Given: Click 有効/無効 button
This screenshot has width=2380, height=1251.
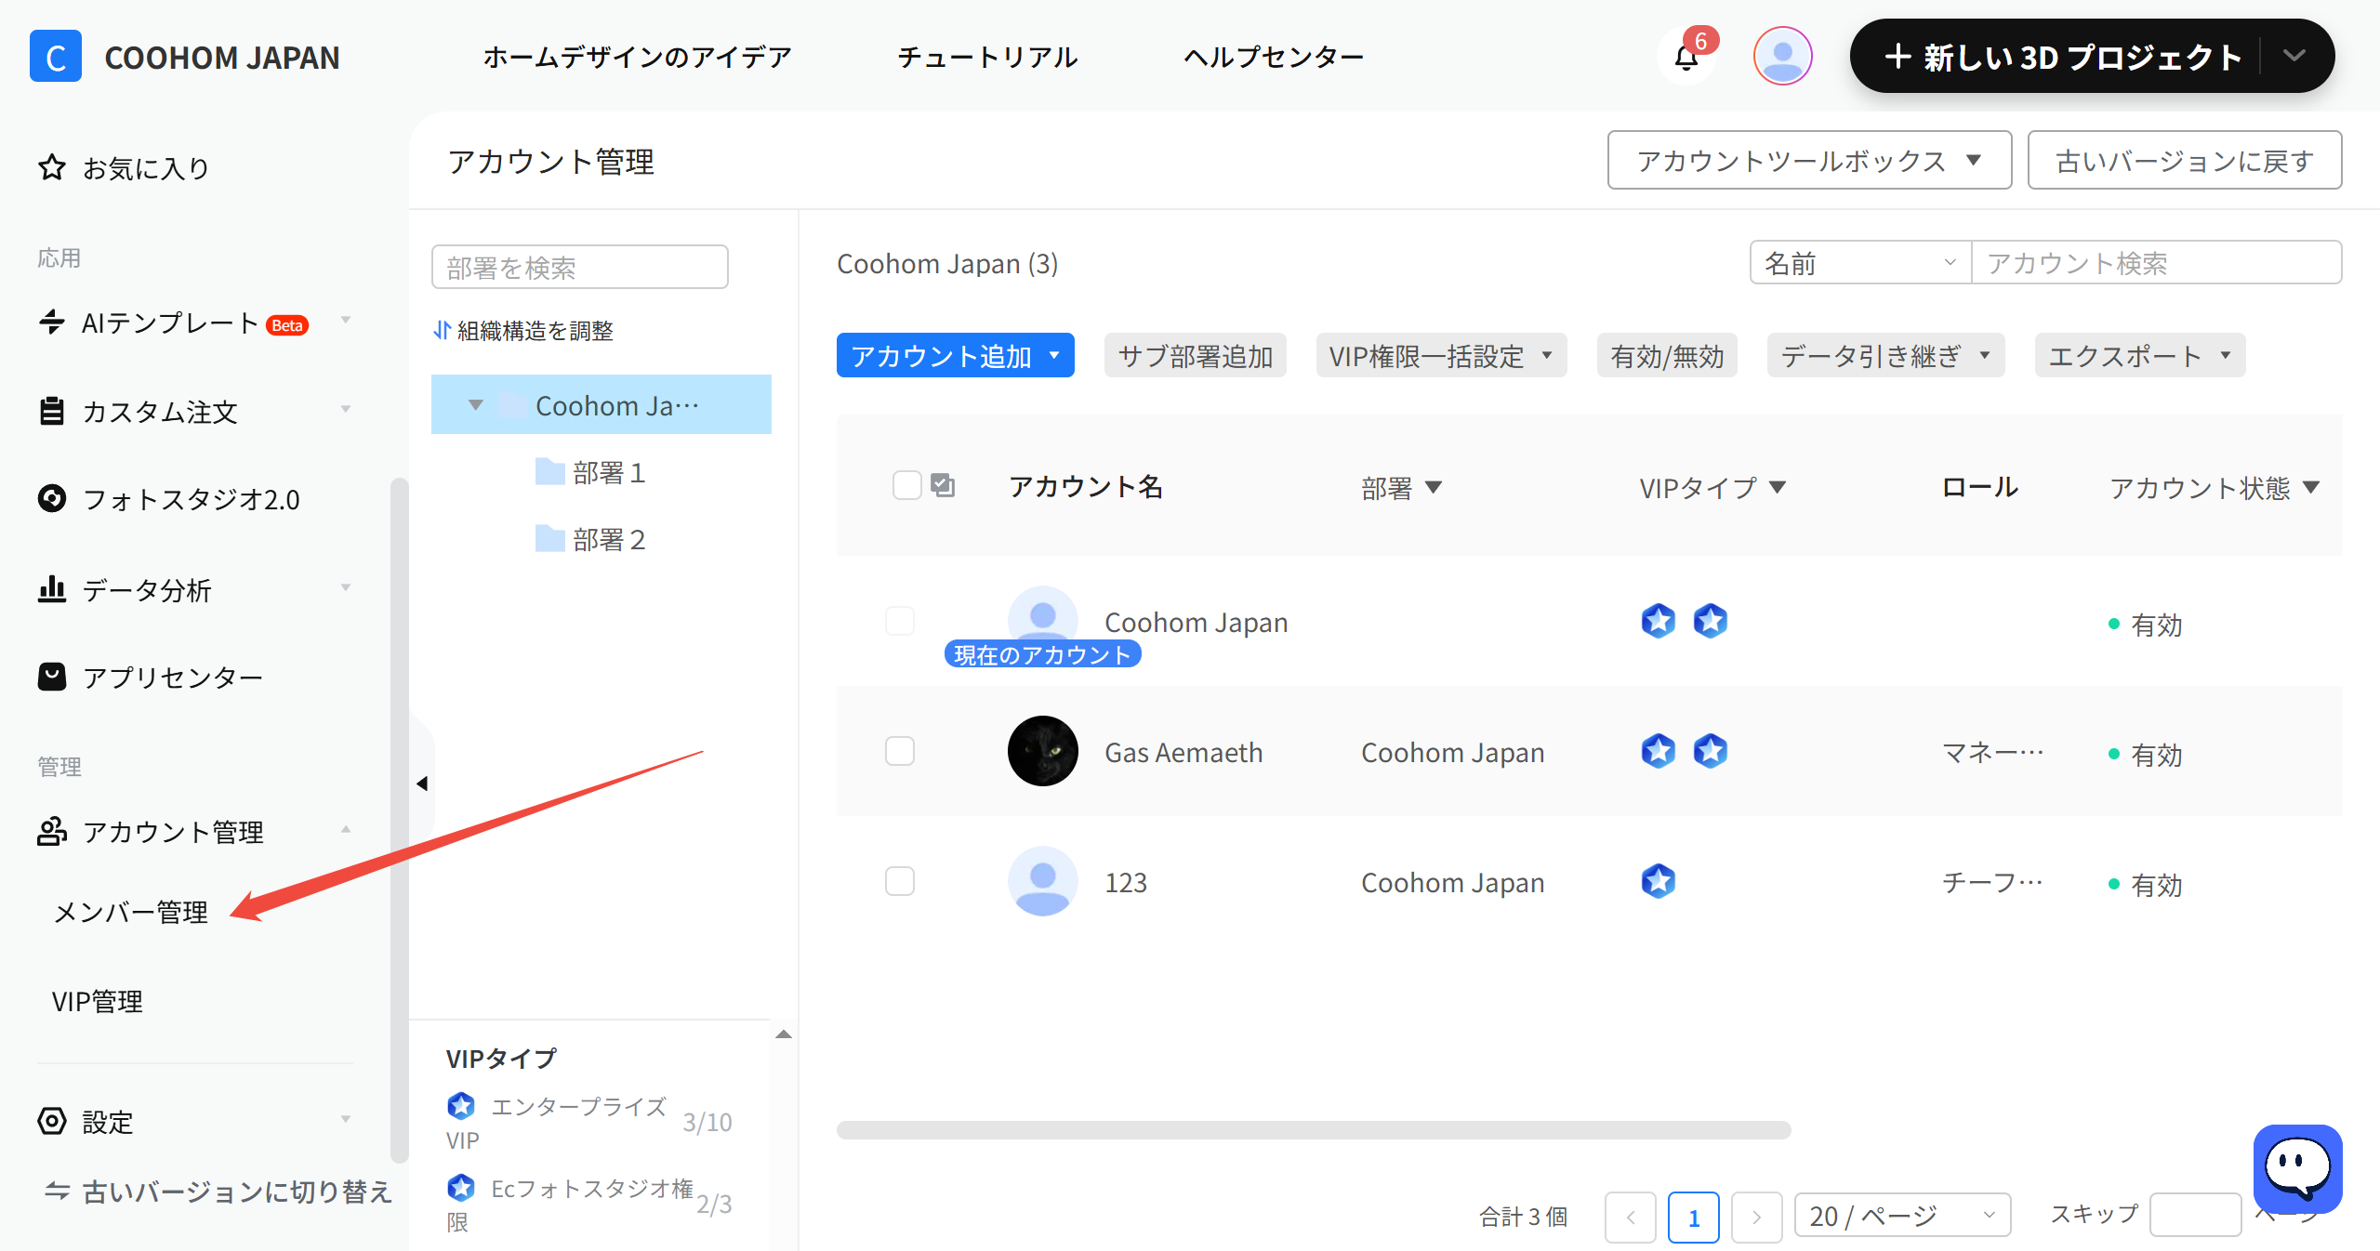Looking at the screenshot, I should tap(1667, 355).
